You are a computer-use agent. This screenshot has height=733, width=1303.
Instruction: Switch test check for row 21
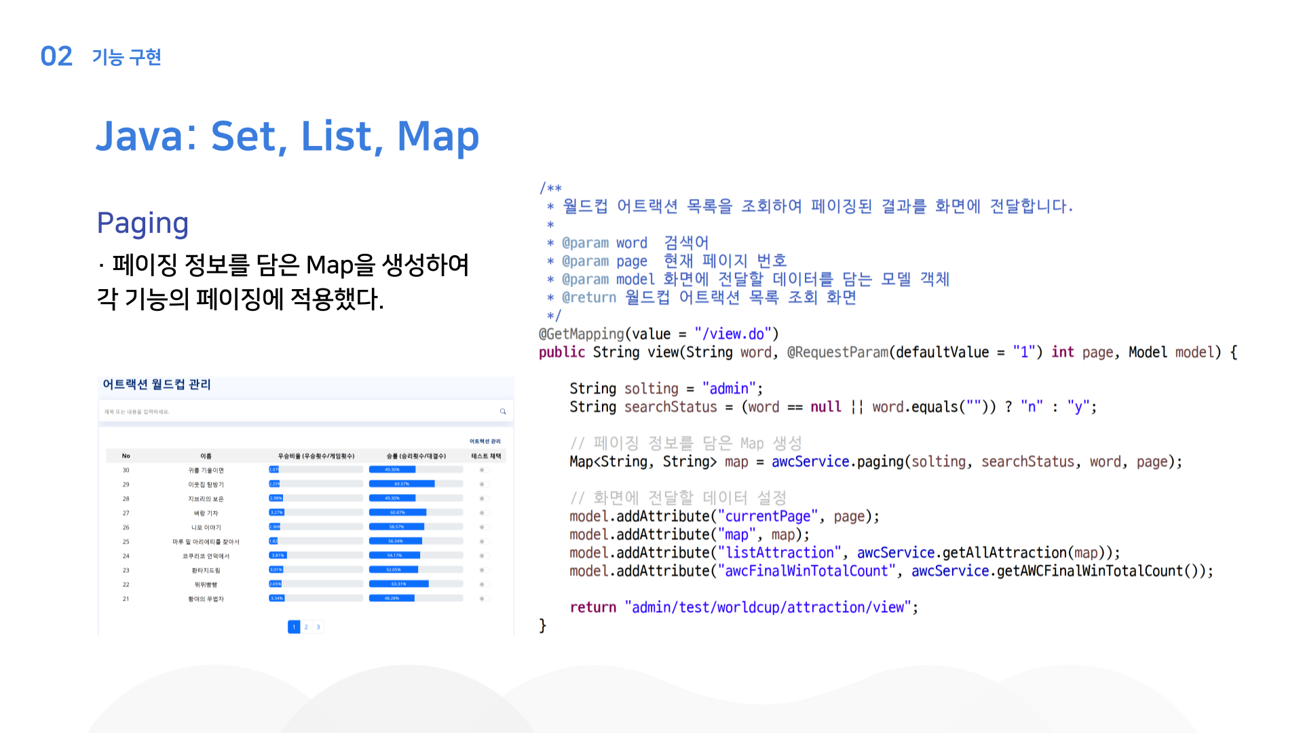click(x=485, y=598)
